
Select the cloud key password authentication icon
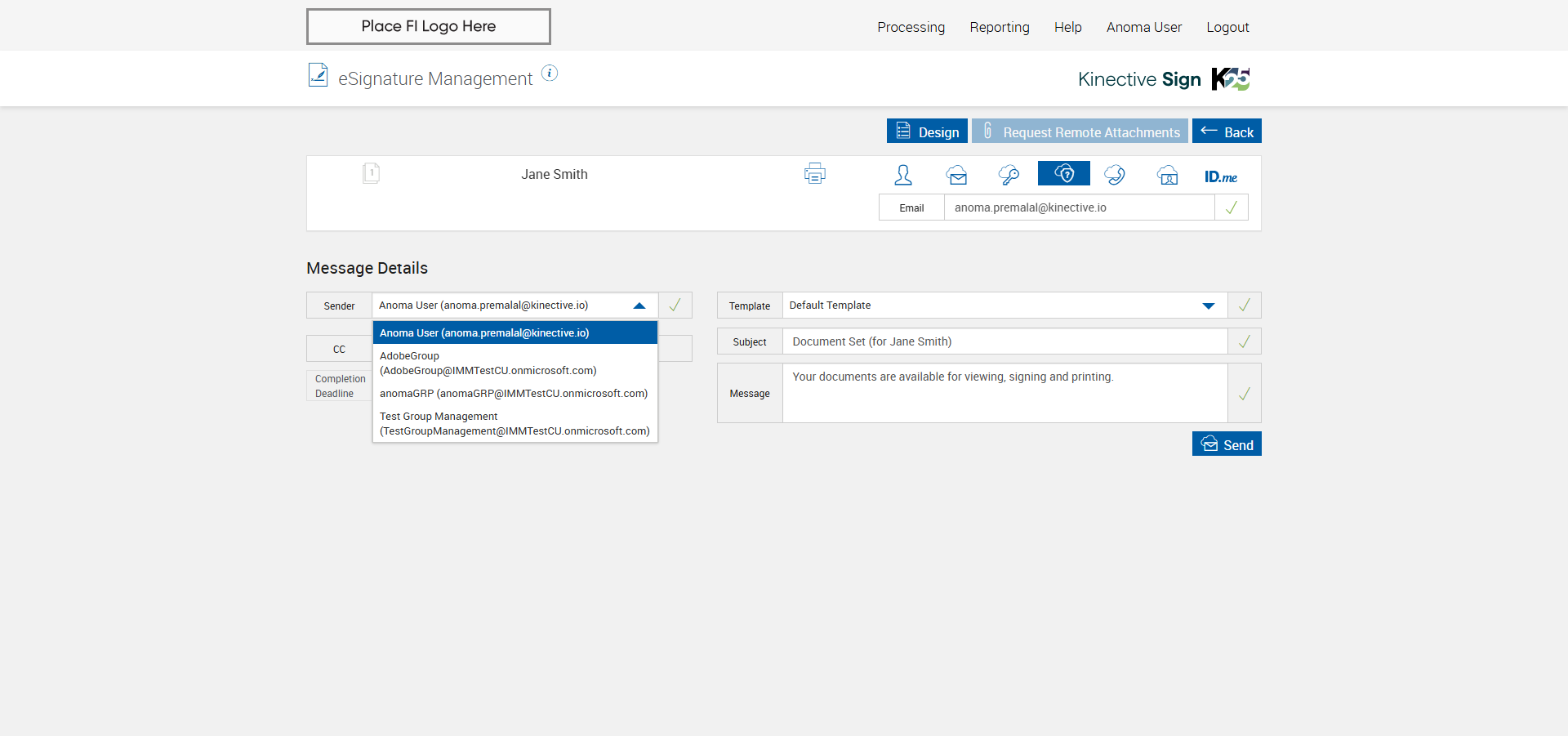pos(1009,175)
